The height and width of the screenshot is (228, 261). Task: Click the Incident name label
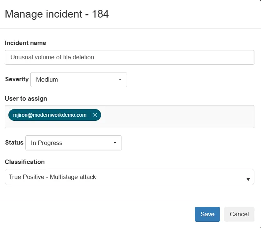(26, 43)
